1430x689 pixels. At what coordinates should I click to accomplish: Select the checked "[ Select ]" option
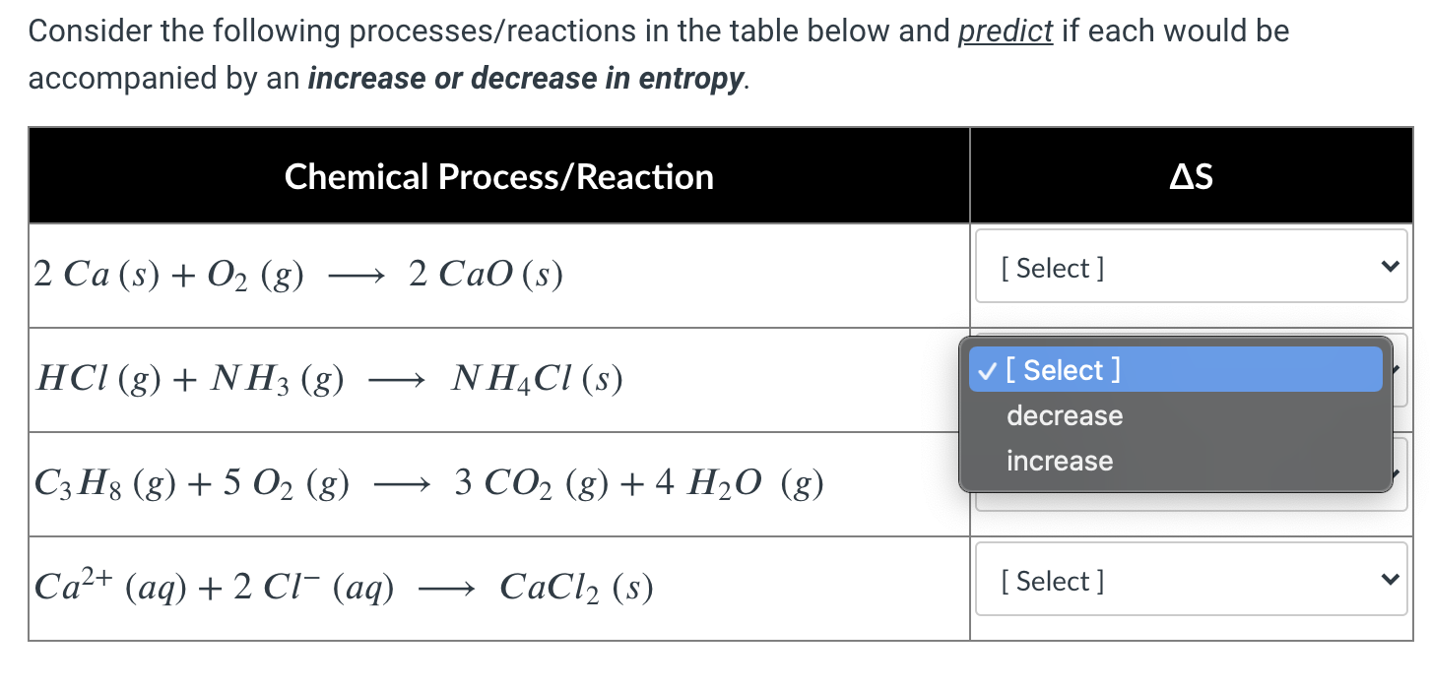[1062, 369]
